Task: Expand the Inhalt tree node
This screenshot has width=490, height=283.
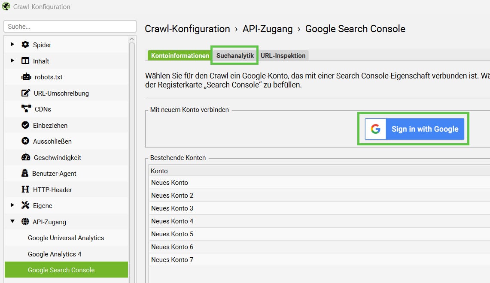Action: 12,60
